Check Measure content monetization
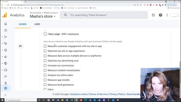Screen dimensions: 181x102 45,70
